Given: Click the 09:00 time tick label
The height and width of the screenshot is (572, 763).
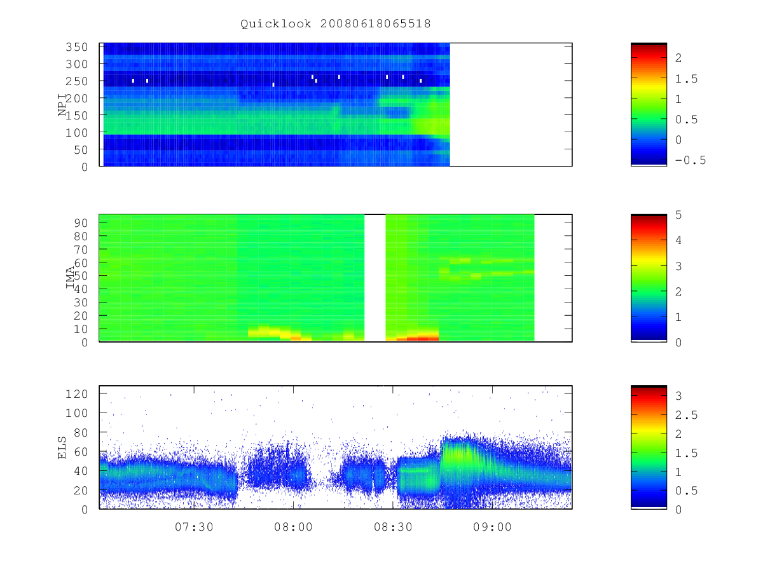Looking at the screenshot, I should (492, 527).
